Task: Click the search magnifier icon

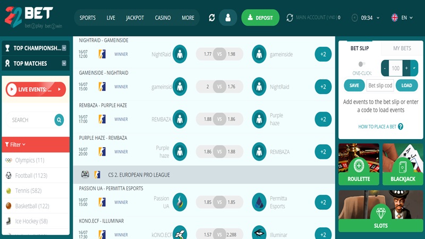Action: click(x=59, y=120)
